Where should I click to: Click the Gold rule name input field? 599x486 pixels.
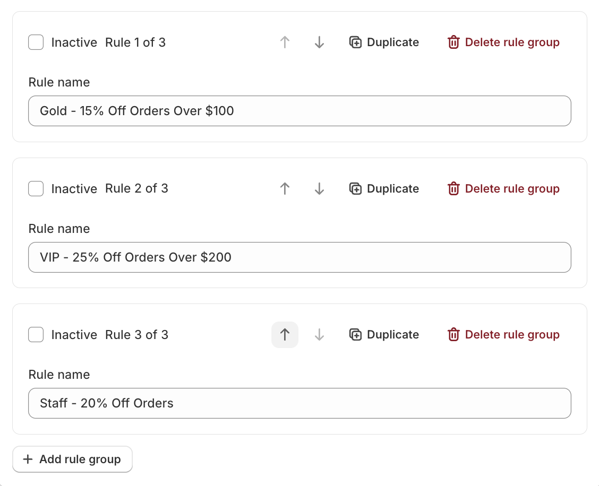click(x=299, y=111)
